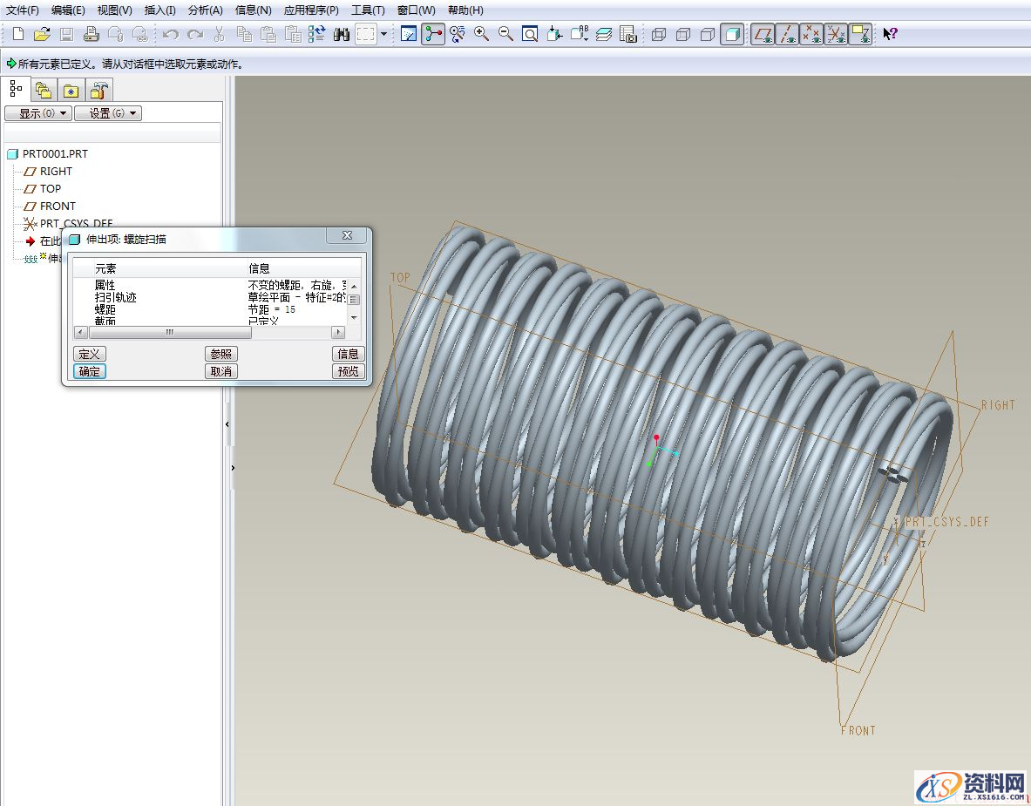Toggle coordinate systems display

pyautogui.click(x=836, y=34)
